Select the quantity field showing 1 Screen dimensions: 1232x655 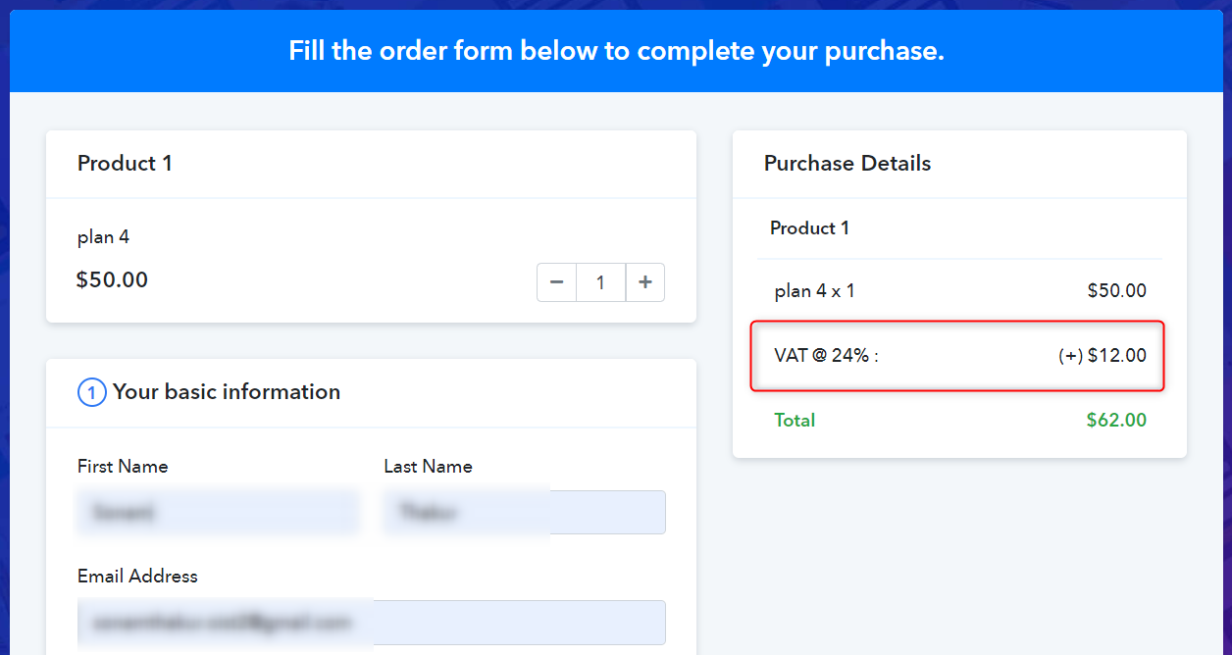(x=600, y=282)
